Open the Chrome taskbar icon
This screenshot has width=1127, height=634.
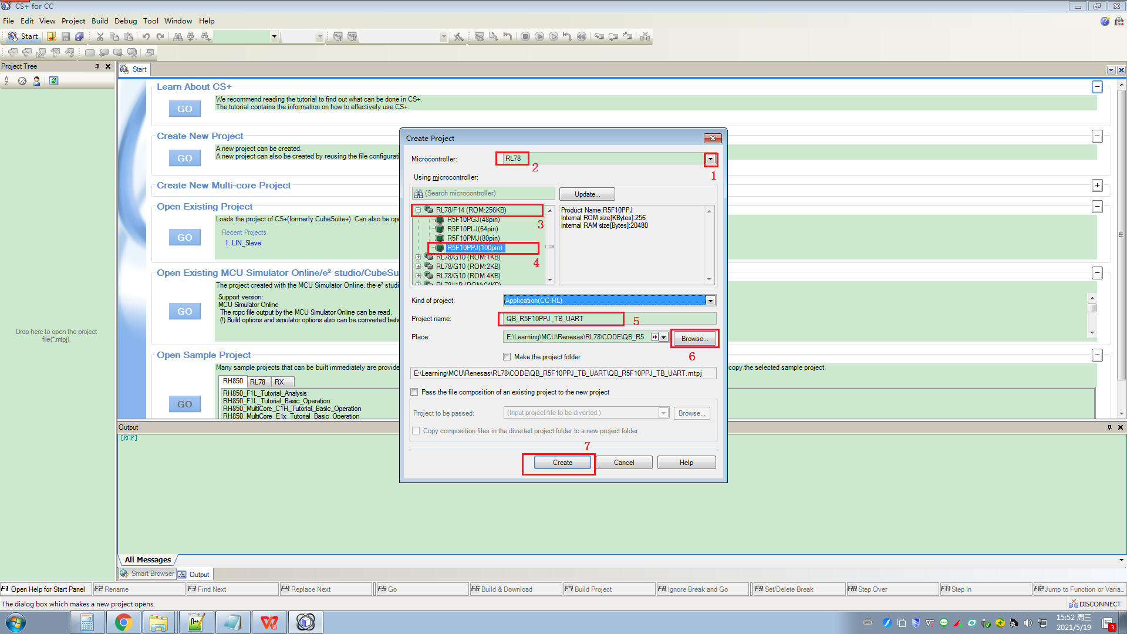coord(123,622)
